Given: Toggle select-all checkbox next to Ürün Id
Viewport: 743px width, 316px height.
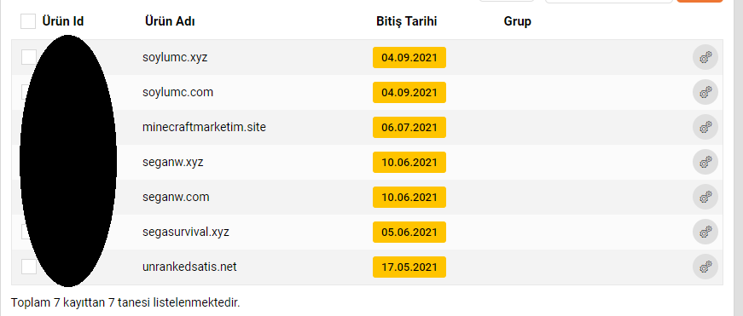Looking at the screenshot, I should coord(28,21).
